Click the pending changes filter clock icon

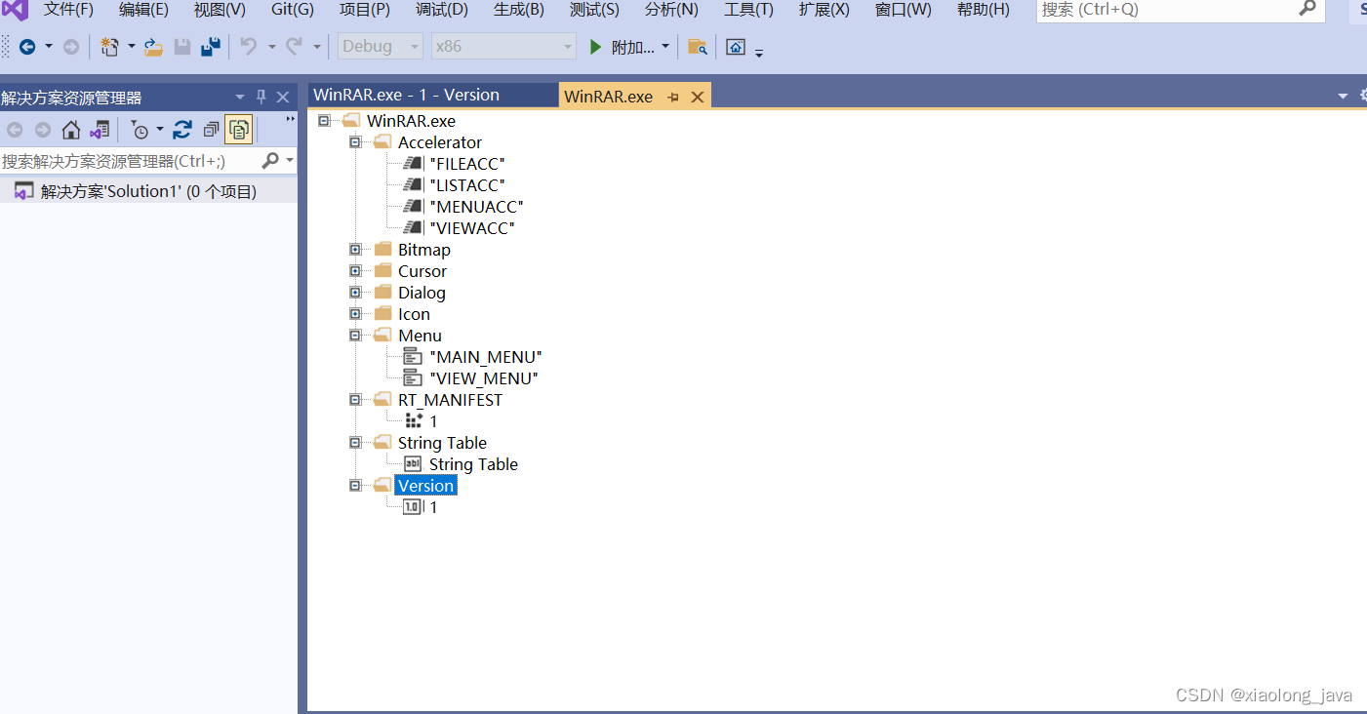coord(141,130)
